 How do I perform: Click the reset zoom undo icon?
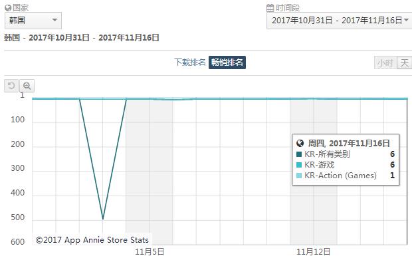[x=11, y=86]
